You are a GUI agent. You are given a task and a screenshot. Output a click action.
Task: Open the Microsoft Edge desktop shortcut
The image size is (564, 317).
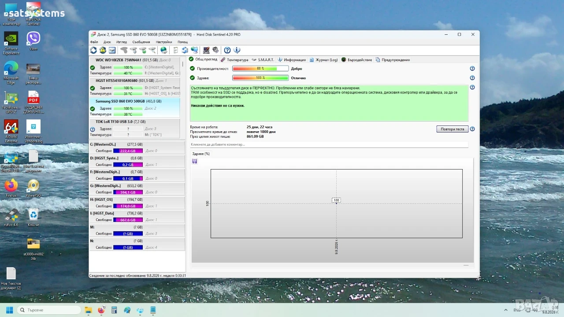click(x=11, y=72)
